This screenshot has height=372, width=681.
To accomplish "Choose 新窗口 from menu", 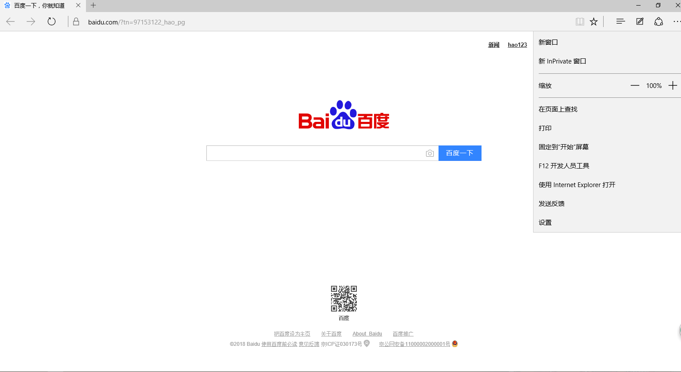I will pyautogui.click(x=607, y=42).
